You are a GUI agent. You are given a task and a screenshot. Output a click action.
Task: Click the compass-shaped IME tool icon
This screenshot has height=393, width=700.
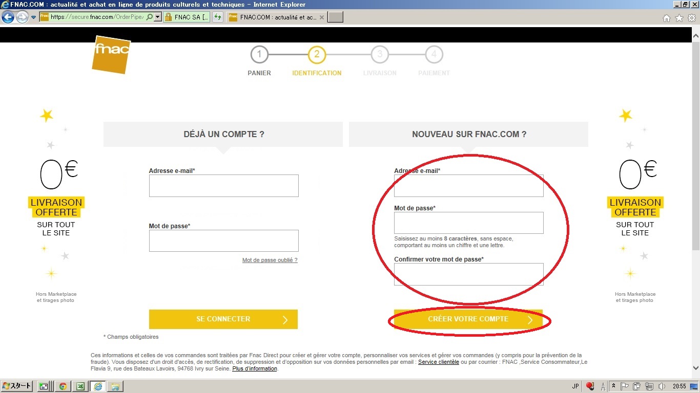click(603, 386)
